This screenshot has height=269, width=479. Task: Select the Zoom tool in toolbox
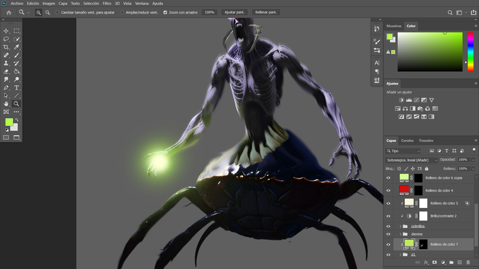click(x=16, y=104)
